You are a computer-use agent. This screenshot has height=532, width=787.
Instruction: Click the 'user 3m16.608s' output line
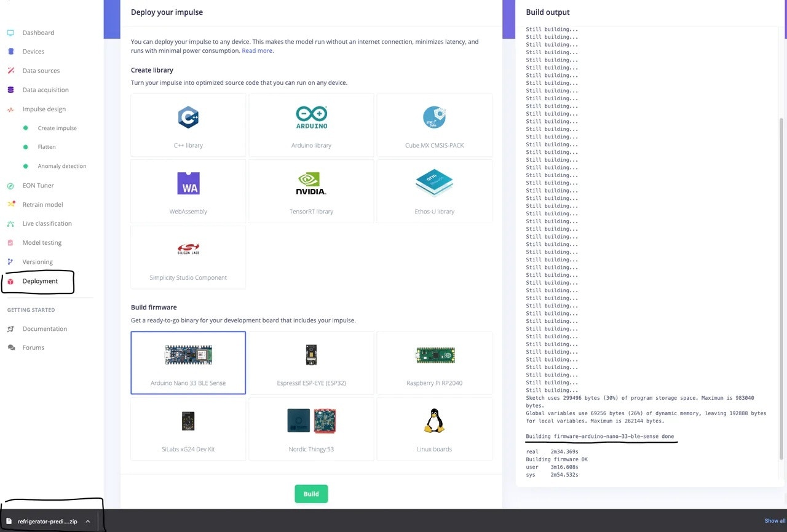coord(552,467)
